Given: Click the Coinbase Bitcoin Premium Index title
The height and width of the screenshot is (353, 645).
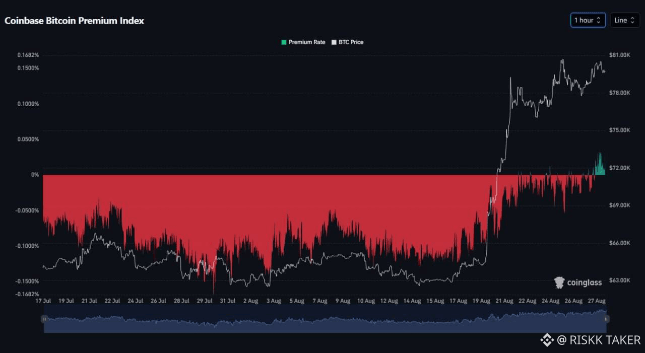Looking at the screenshot, I should 74,21.
